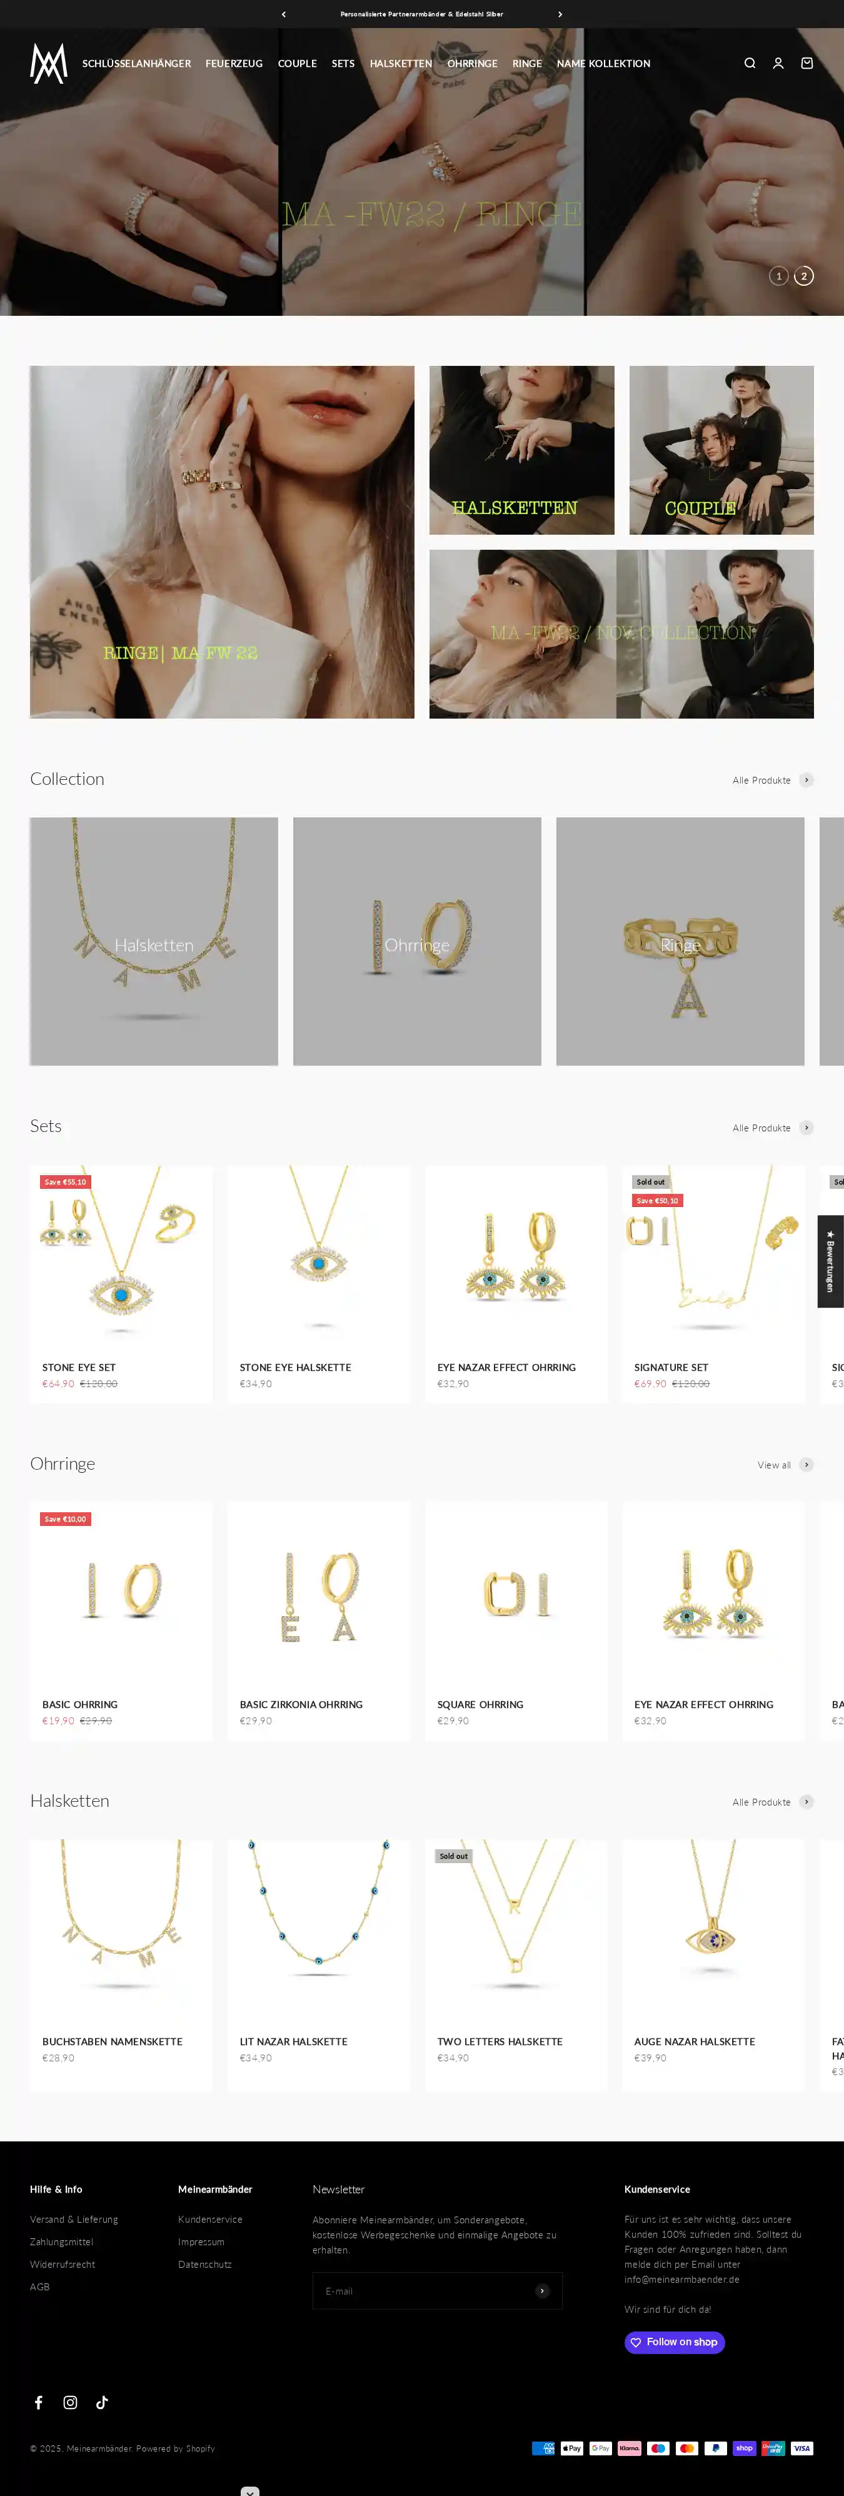Open the Facebook social icon
Screen dimensions: 844x2496
click(x=39, y=2402)
